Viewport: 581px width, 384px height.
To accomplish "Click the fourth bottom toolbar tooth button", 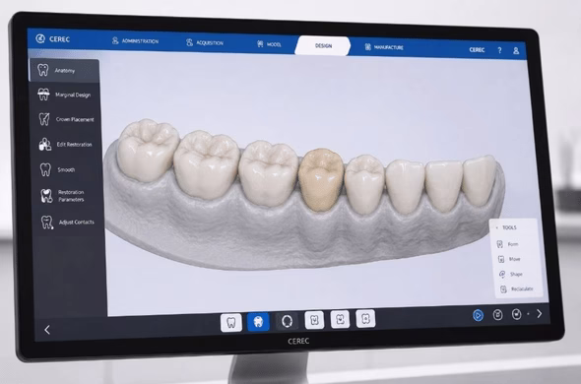I will (314, 320).
